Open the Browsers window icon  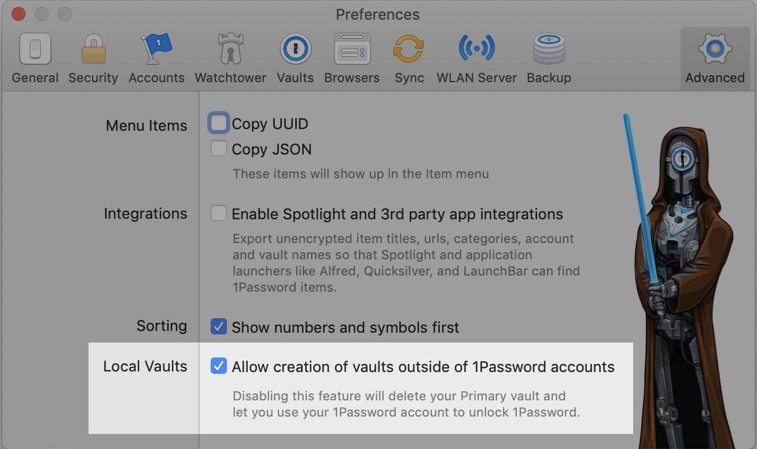352,49
